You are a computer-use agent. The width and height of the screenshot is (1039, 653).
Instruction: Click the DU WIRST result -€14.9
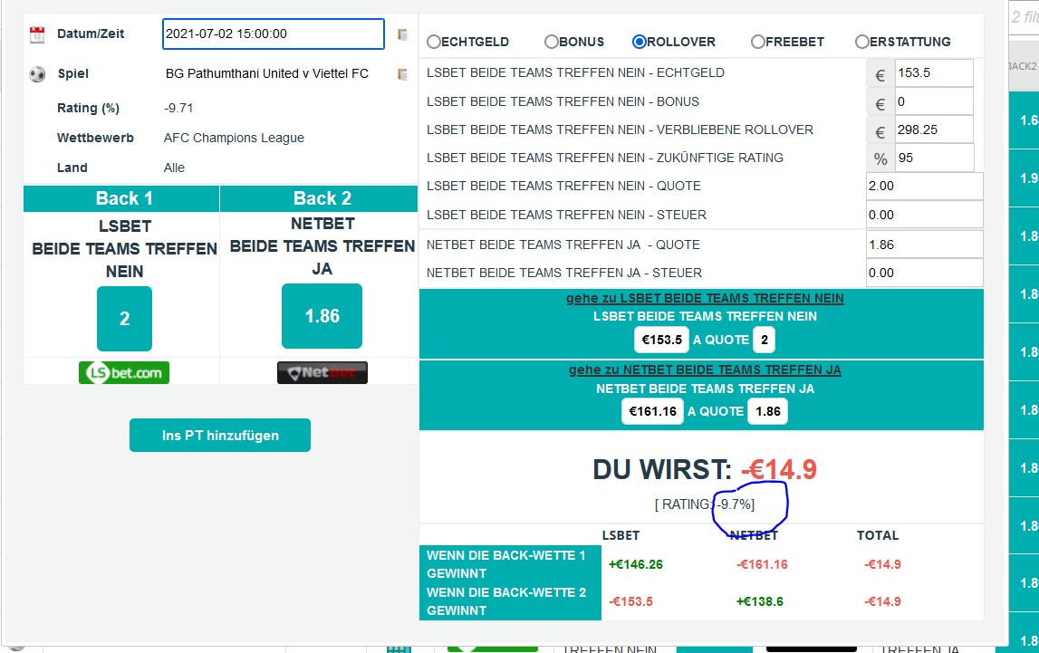779,469
